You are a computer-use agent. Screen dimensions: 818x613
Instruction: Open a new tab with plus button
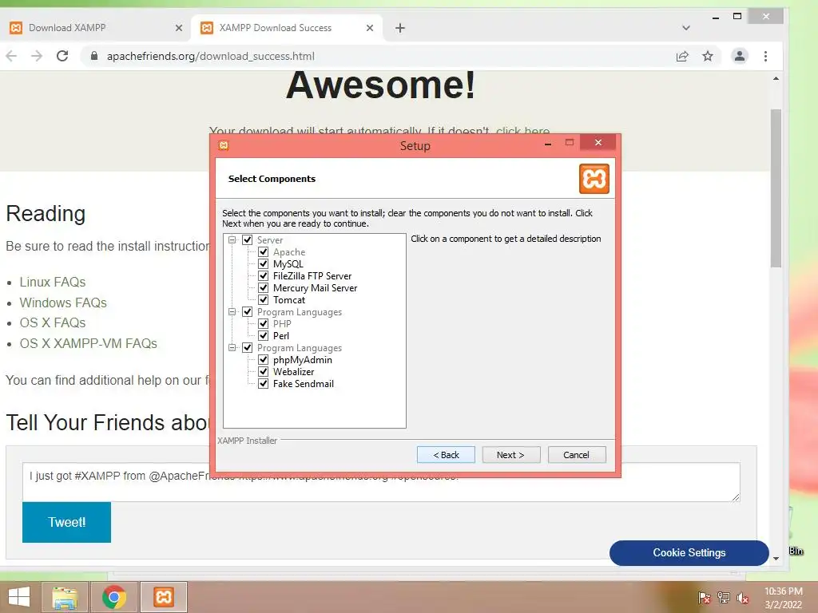(400, 28)
